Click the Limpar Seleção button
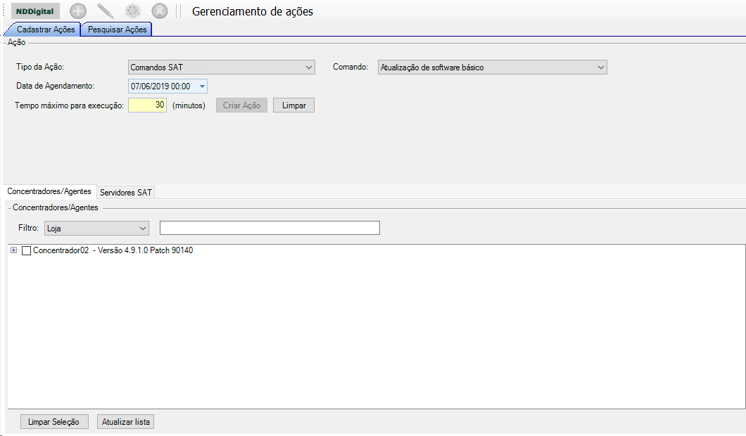This screenshot has width=746, height=436. click(x=54, y=422)
